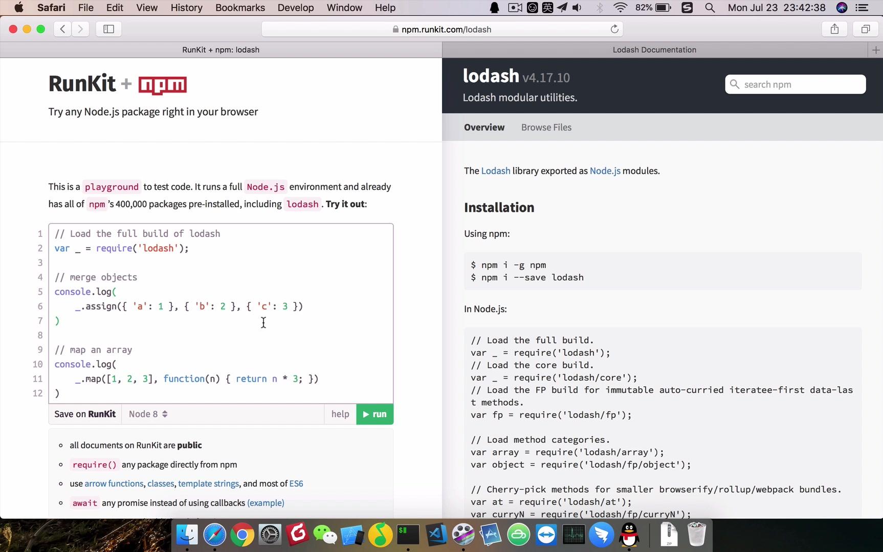Screen dimensions: 883x552
Task: Open the volume control in menu bar
Action: click(x=577, y=8)
